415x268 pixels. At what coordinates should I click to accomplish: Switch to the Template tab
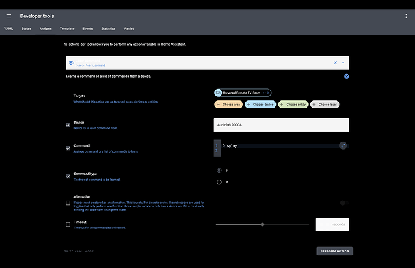(x=67, y=28)
